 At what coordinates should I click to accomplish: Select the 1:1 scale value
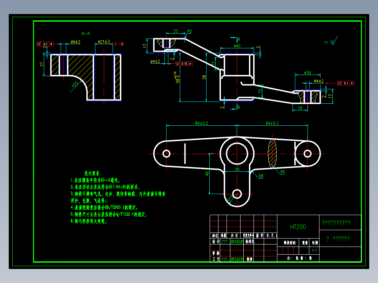(314, 251)
